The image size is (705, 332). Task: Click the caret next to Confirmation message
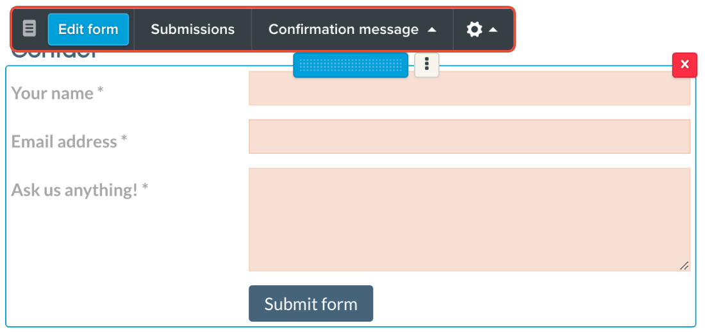[x=433, y=29]
